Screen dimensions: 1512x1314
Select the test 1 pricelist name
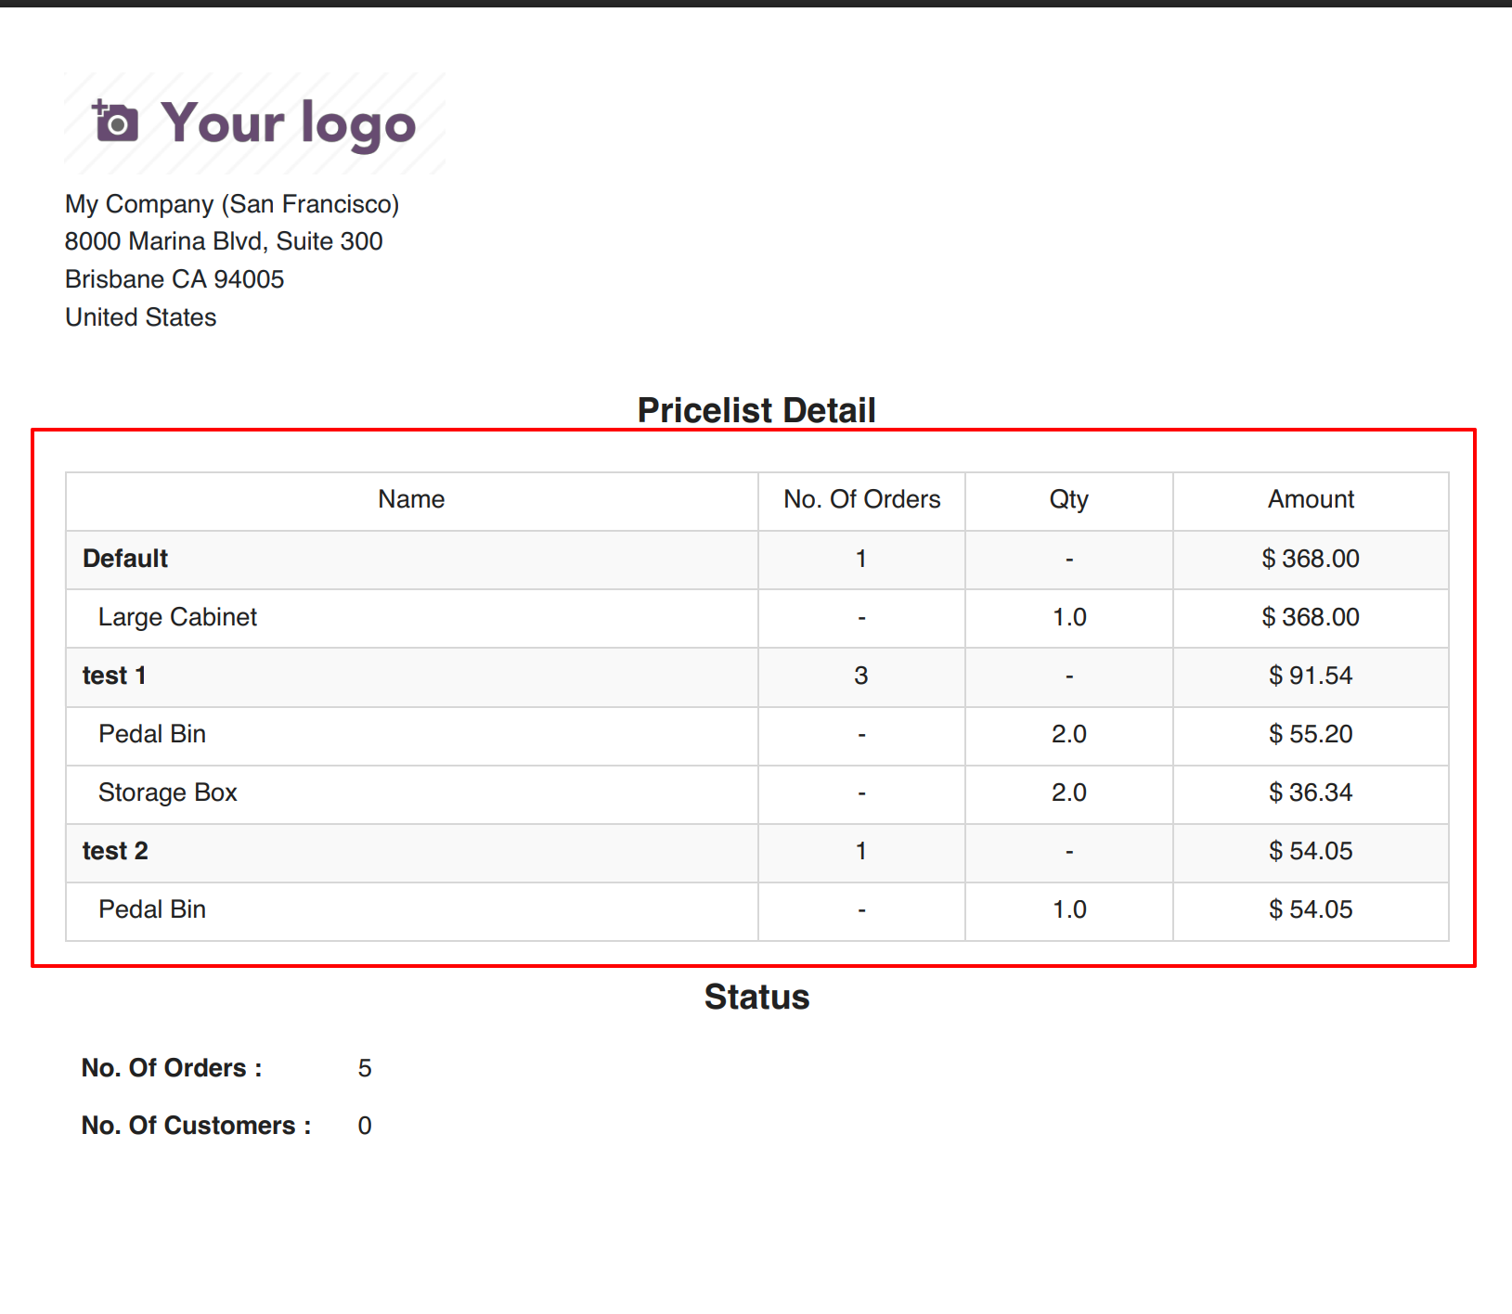pos(114,676)
